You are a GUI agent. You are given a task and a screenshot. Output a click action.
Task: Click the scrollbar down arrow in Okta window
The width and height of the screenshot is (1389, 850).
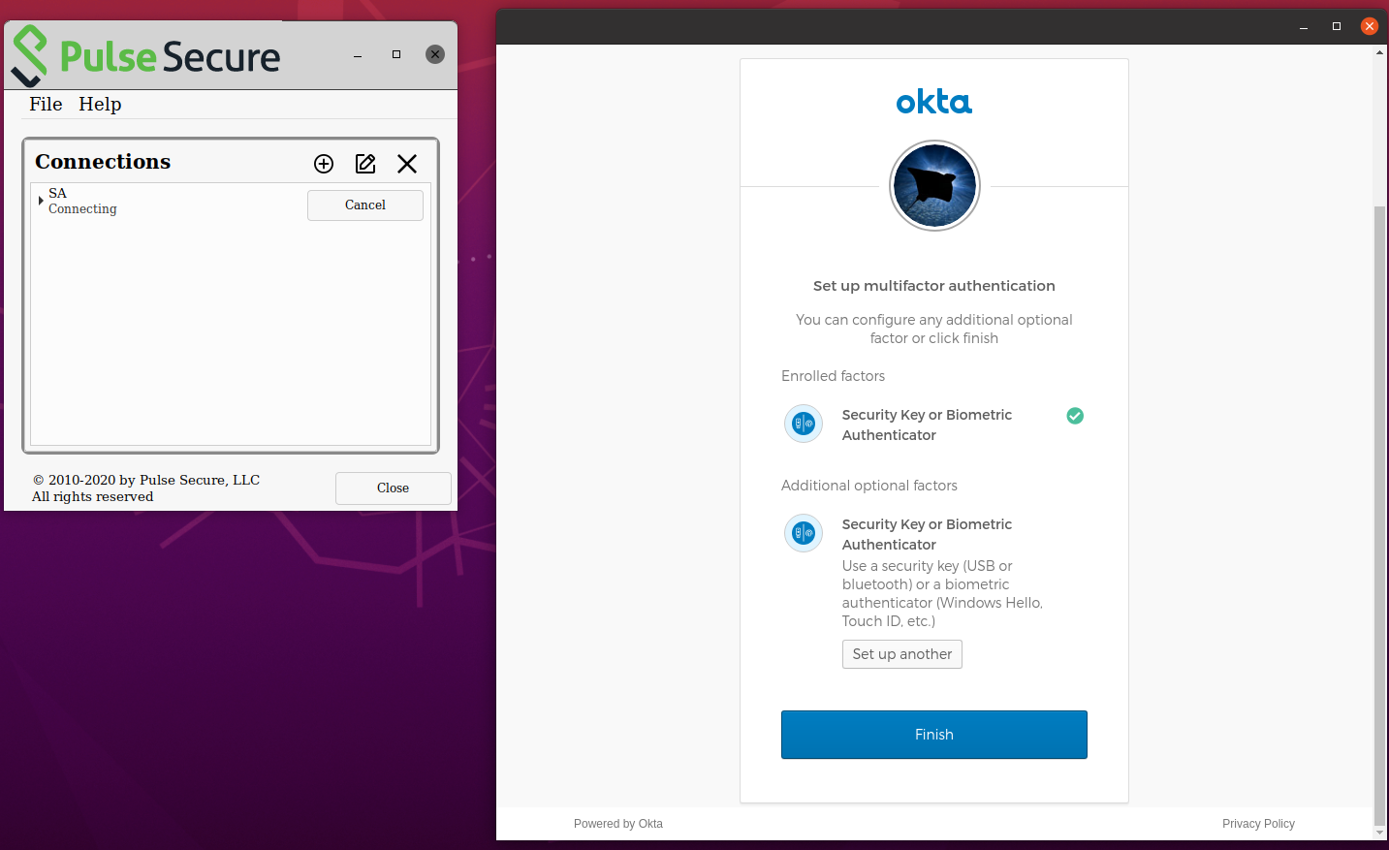pyautogui.click(x=1380, y=833)
